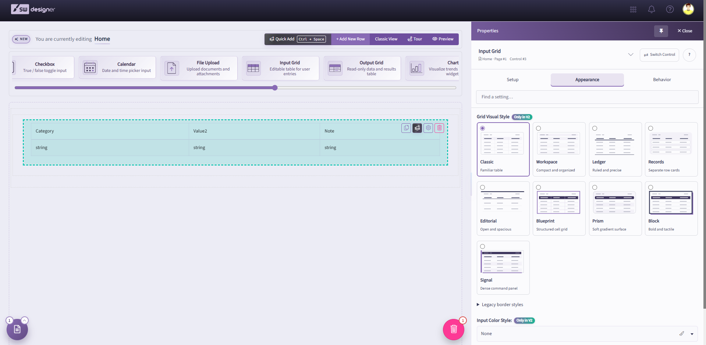The width and height of the screenshot is (706, 345).
Task: Click the string cell under Value2
Action: (254, 148)
